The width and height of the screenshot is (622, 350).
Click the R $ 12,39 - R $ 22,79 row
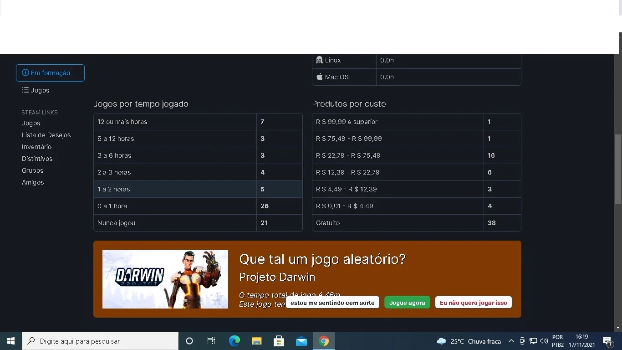(417, 172)
